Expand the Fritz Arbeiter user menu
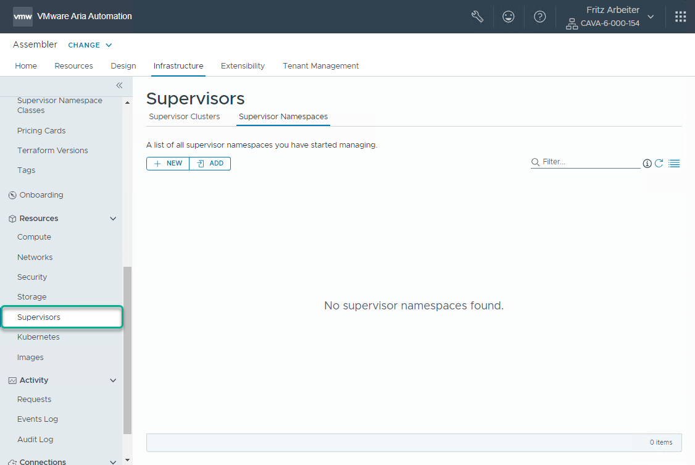695x465 pixels. tap(651, 17)
